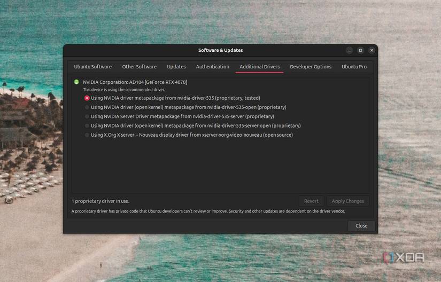
Task: Select nvidia-driver-535 proprietary tested radio button
Action: pos(87,98)
